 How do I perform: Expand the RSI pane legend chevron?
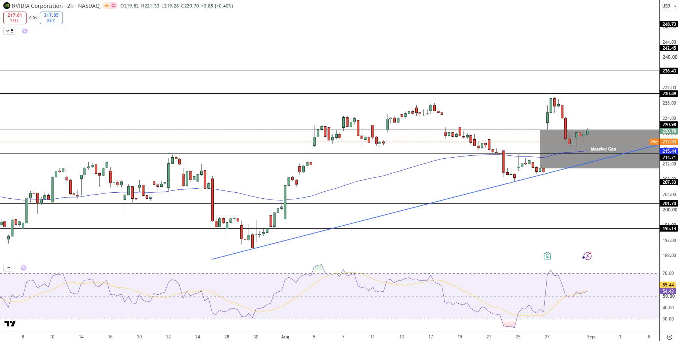pos(9,268)
